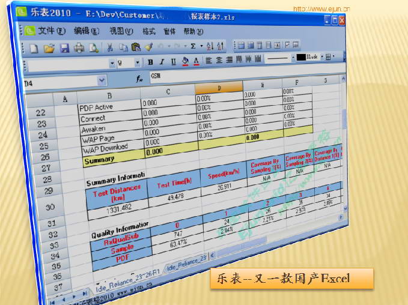The width and height of the screenshot is (408, 305).
Task: Center cell text horizontally
Action: (x=219, y=60)
